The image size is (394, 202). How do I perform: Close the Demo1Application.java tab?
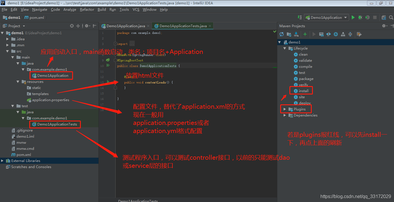point(148,26)
